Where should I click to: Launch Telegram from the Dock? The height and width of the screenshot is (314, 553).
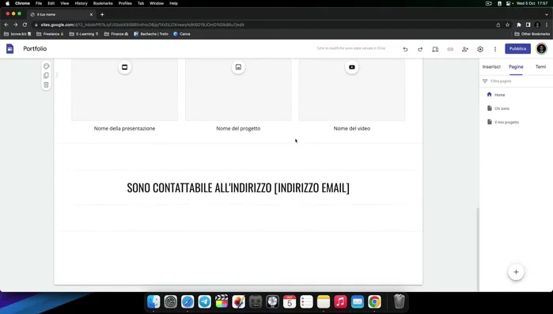click(205, 301)
